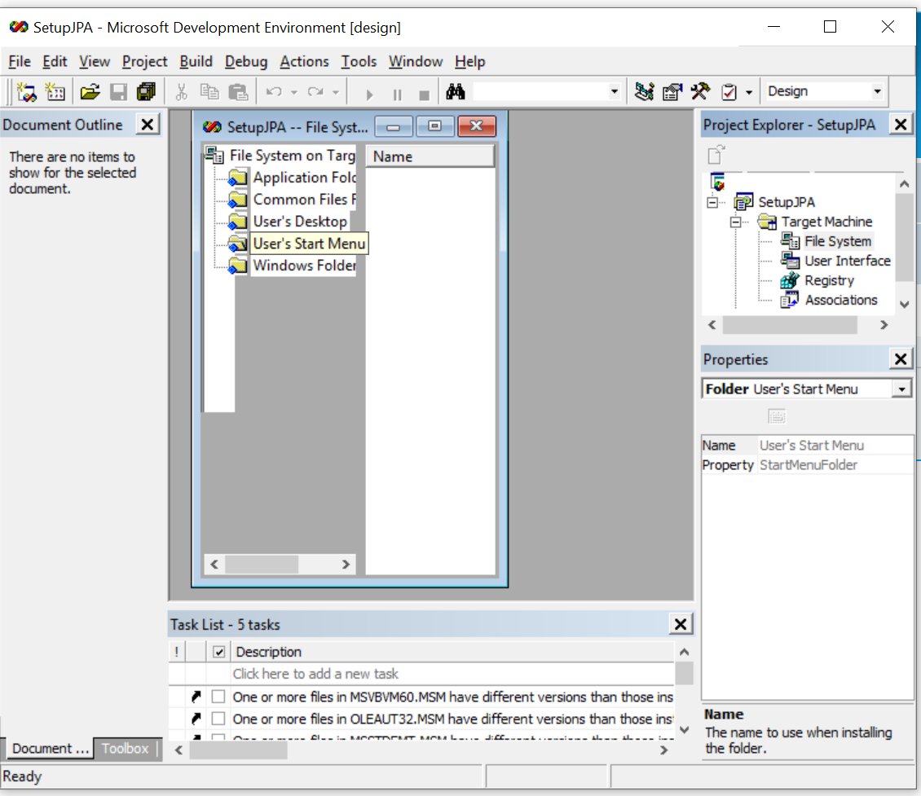Check the OLEAUT32.MSM task checkbox

point(218,719)
